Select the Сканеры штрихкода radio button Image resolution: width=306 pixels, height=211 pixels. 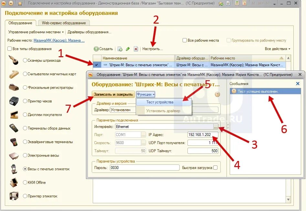[25, 60]
